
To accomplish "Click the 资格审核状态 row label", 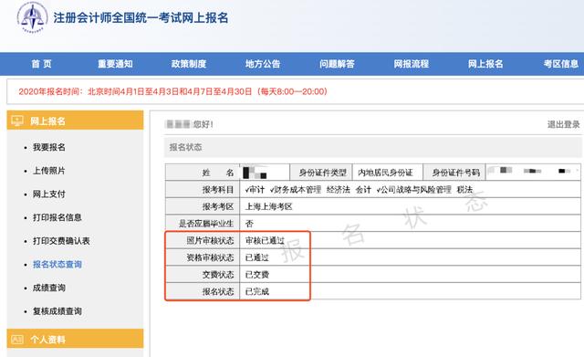I will click(210, 257).
